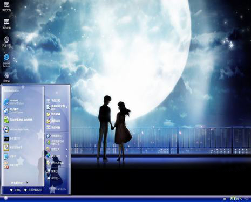Click the Log Off button
Screen dimensions: 251x202
(x=16, y=190)
